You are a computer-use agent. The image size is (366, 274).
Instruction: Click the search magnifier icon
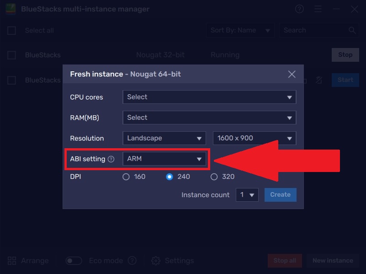click(352, 30)
